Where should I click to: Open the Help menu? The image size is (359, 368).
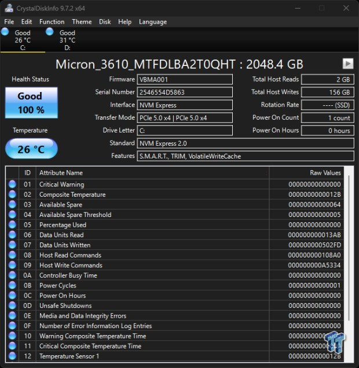124,22
